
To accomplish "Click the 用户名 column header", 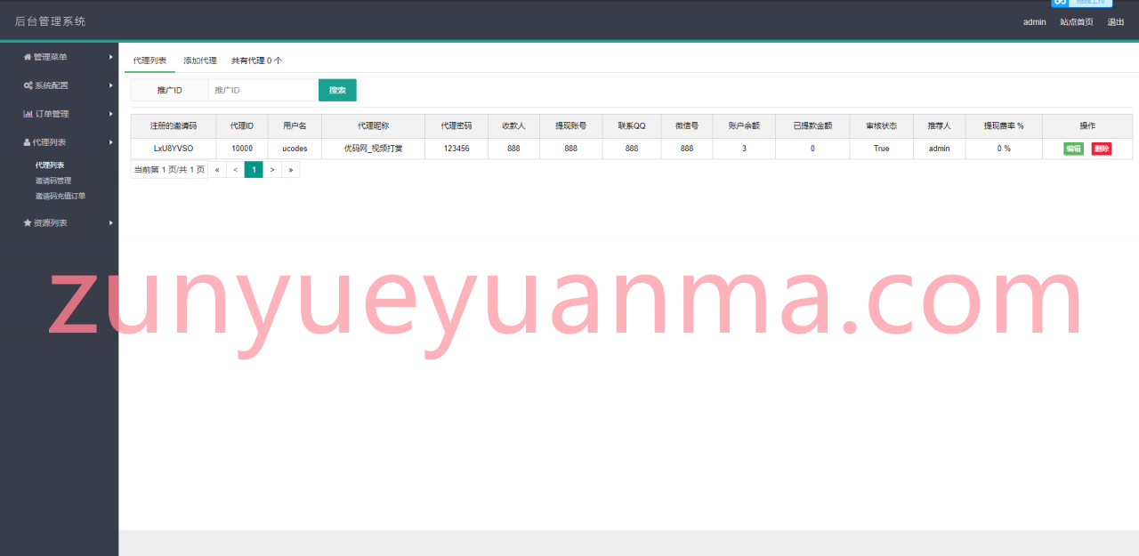I will point(295,126).
